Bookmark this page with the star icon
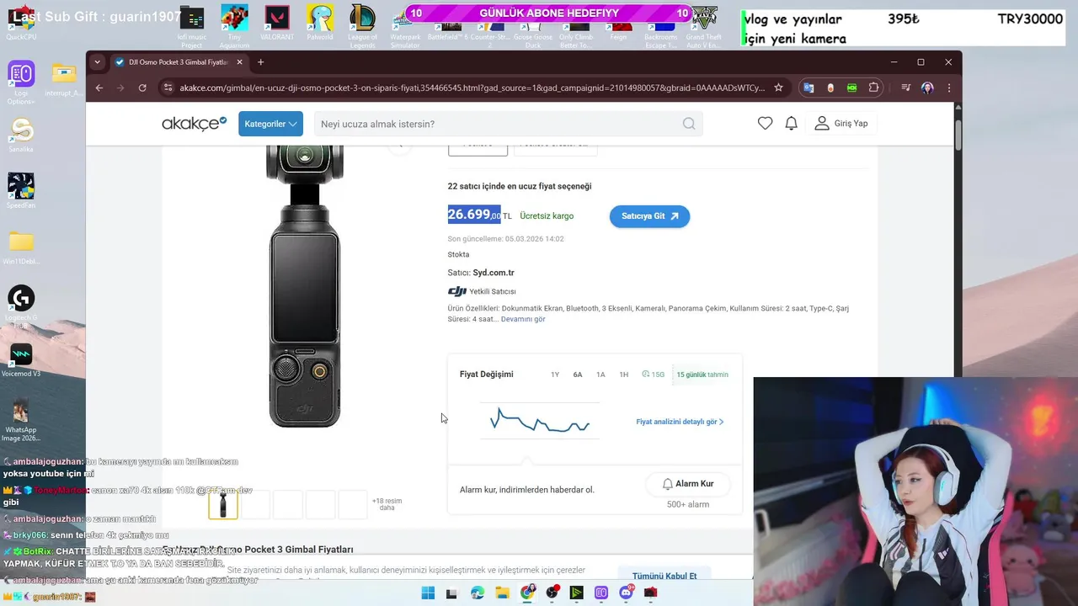 pyautogui.click(x=778, y=88)
